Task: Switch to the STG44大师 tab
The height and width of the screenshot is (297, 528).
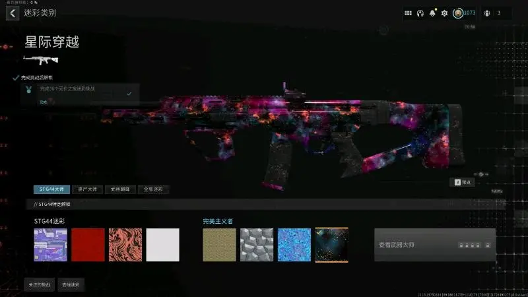Action: pos(50,189)
